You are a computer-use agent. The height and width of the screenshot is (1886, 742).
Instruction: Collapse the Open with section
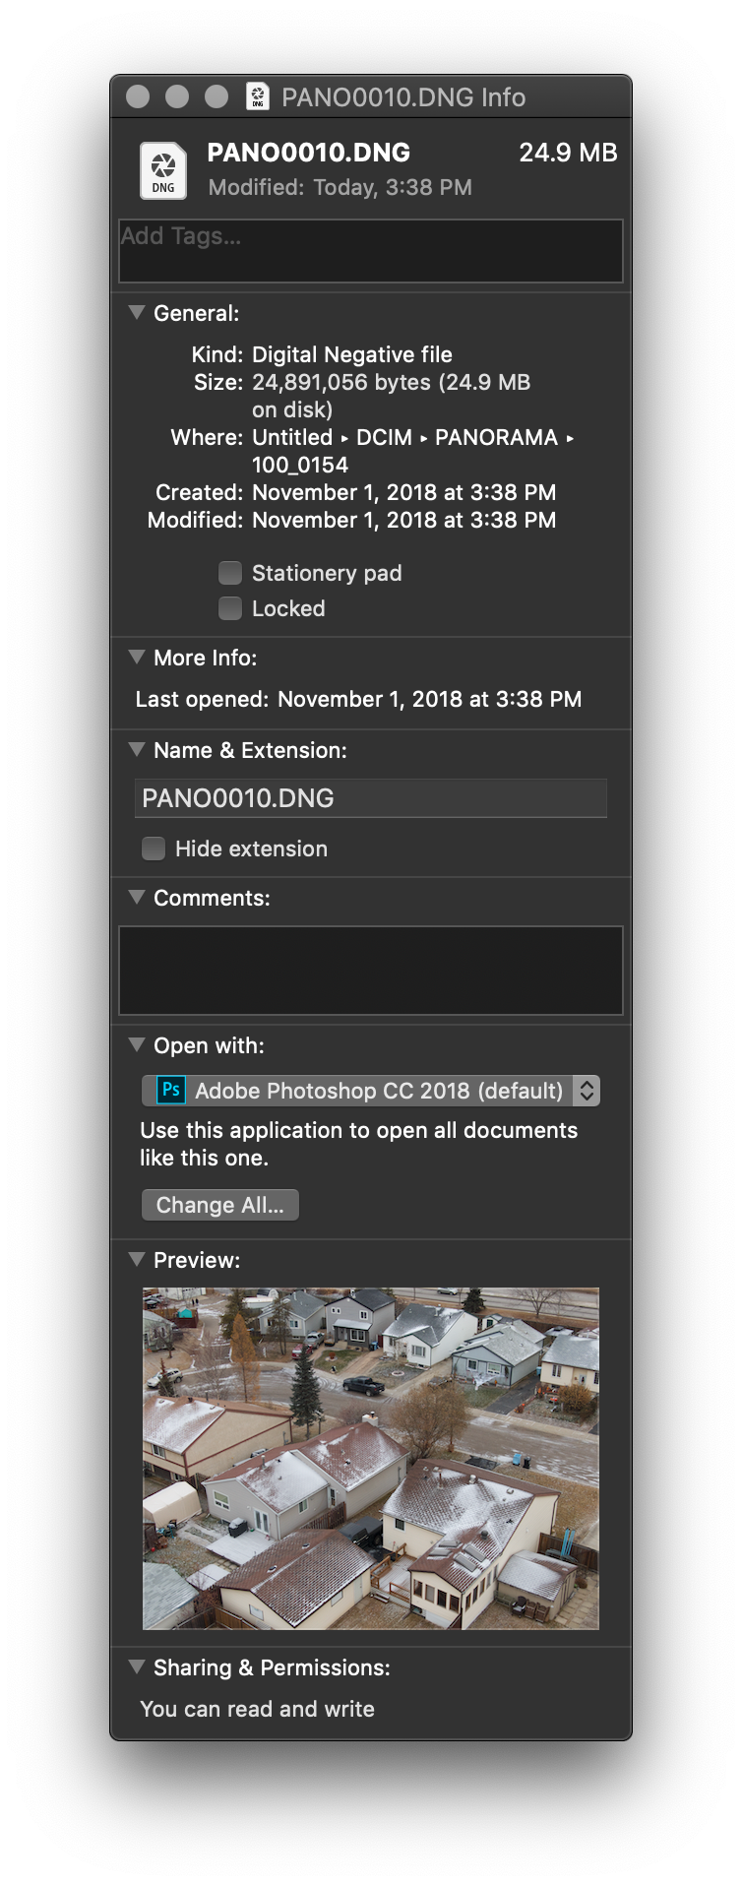[x=137, y=1044]
